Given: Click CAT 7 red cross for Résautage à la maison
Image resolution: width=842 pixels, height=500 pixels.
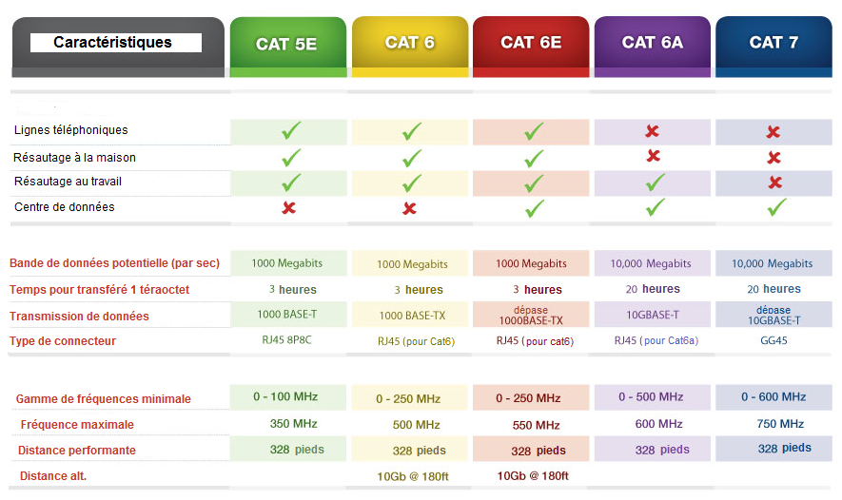Looking at the screenshot, I should click(x=773, y=158).
